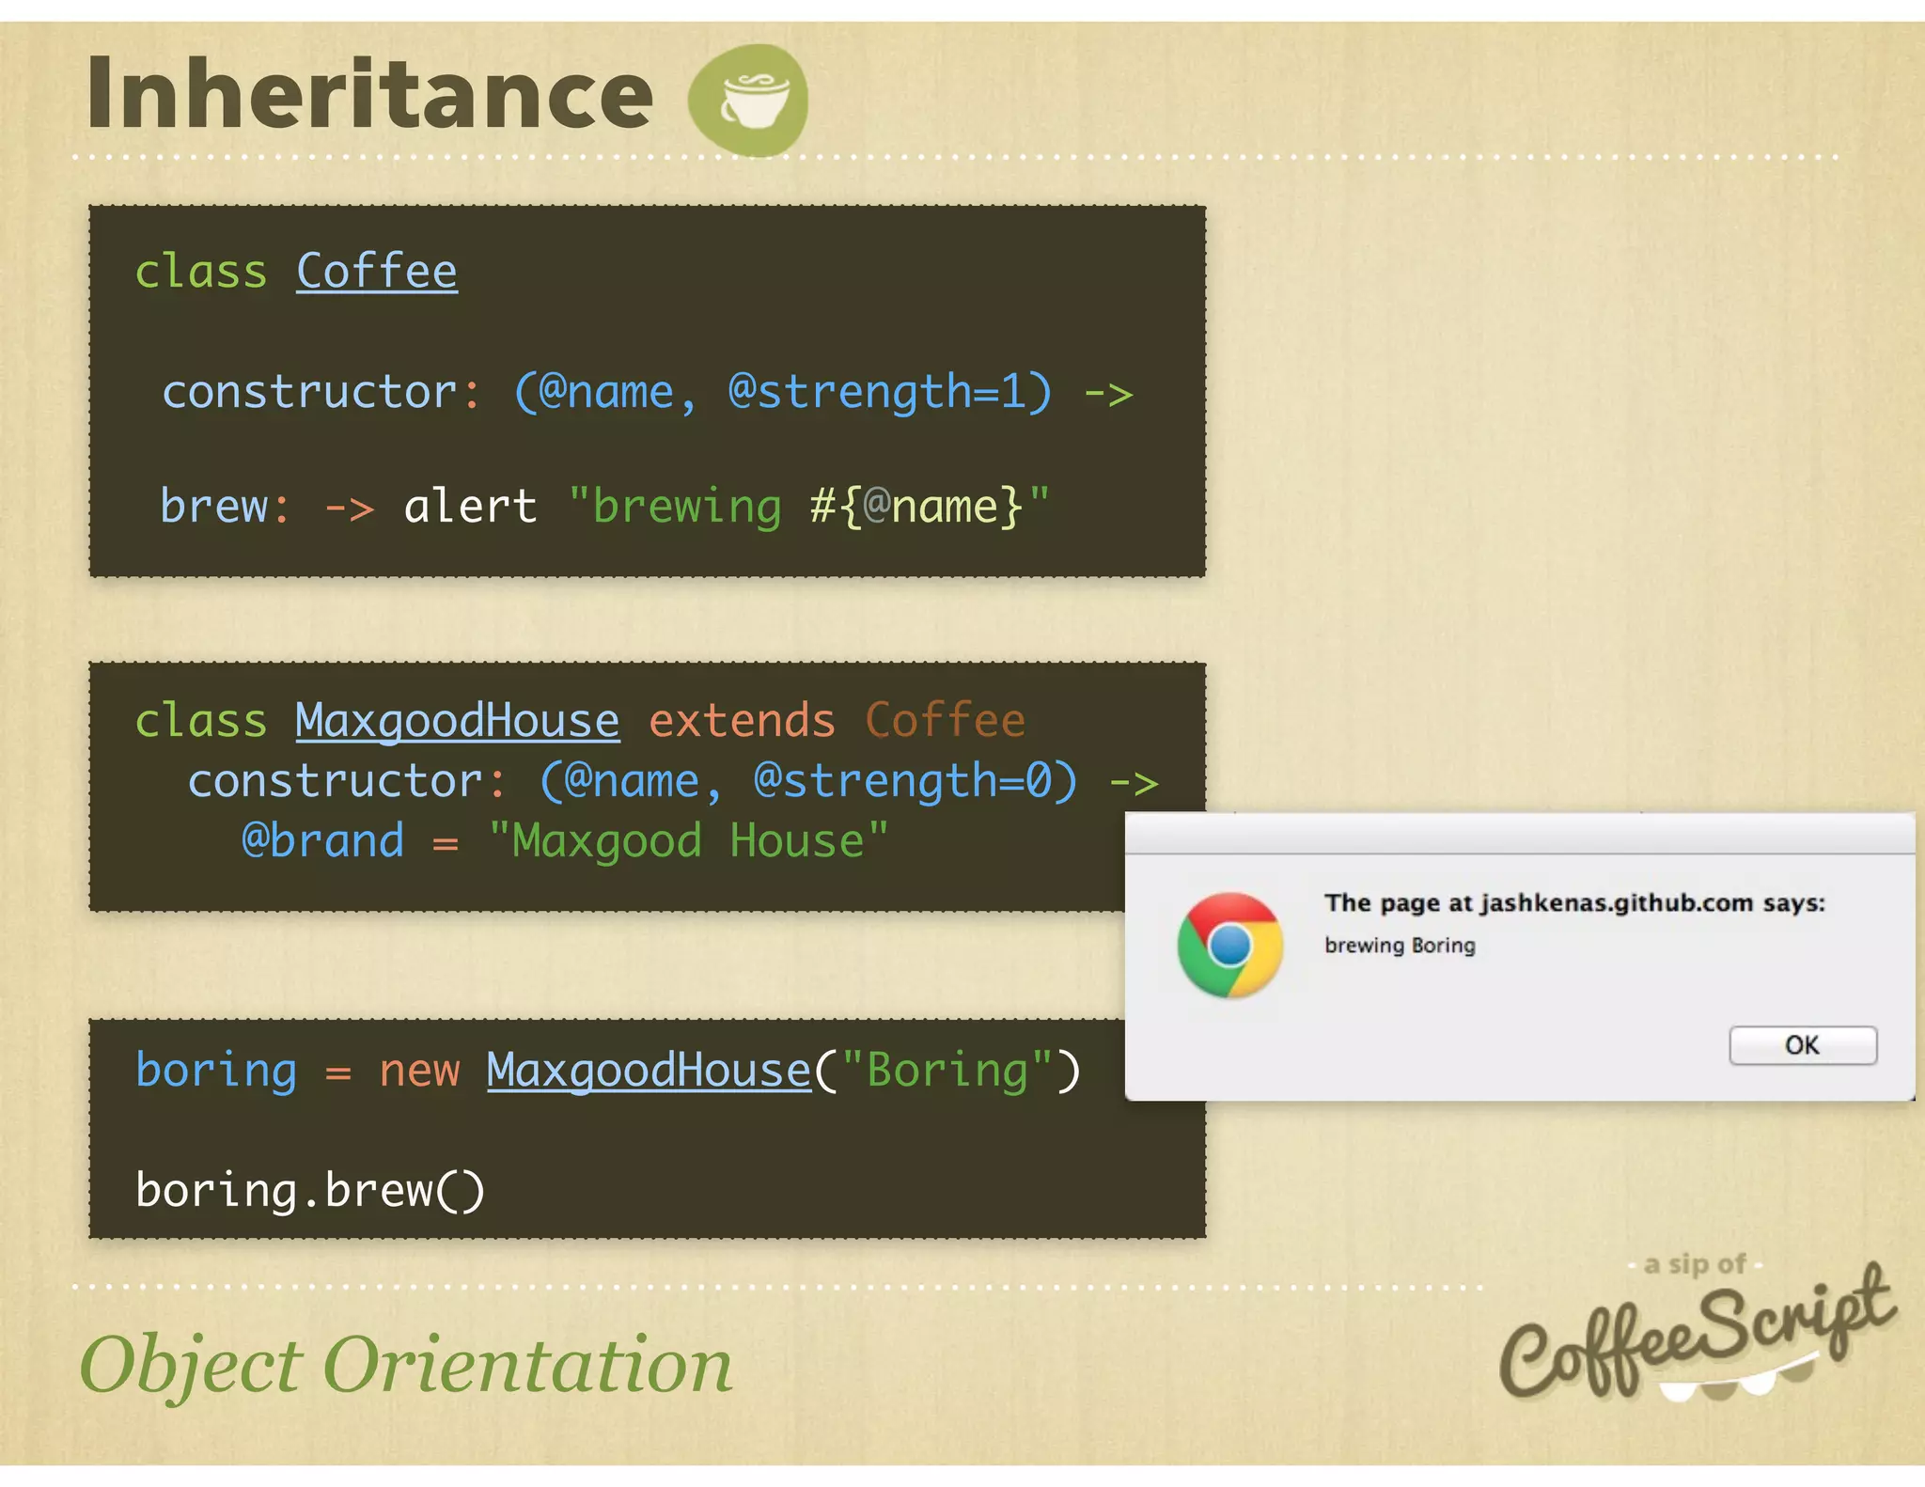Click the "Inheritance" slide title

click(369, 93)
